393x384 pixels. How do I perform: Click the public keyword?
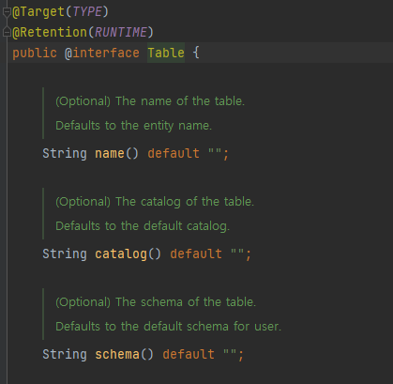[x=35, y=53]
